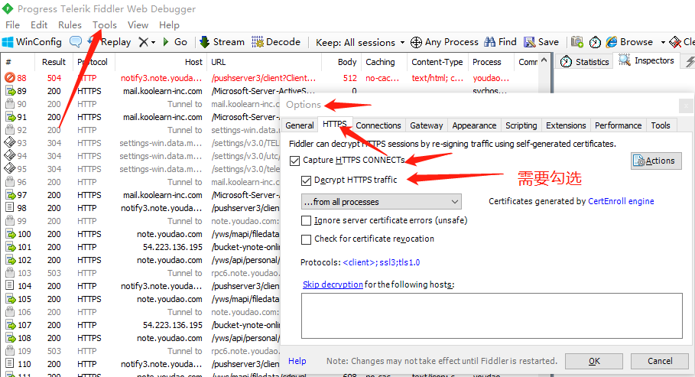
Task: Enable Check for certificate revocation
Action: (x=306, y=239)
